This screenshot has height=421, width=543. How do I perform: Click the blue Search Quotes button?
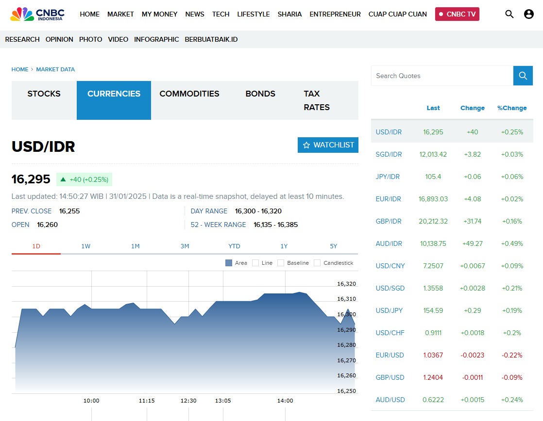coord(523,76)
